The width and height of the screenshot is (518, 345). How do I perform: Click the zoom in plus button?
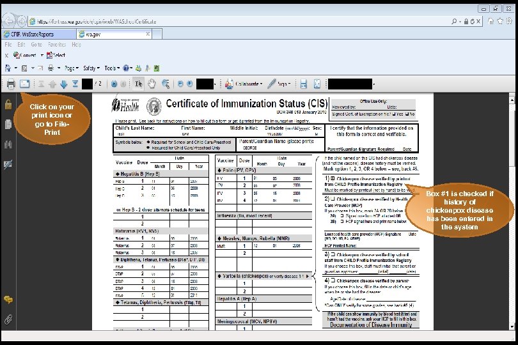pos(190,84)
